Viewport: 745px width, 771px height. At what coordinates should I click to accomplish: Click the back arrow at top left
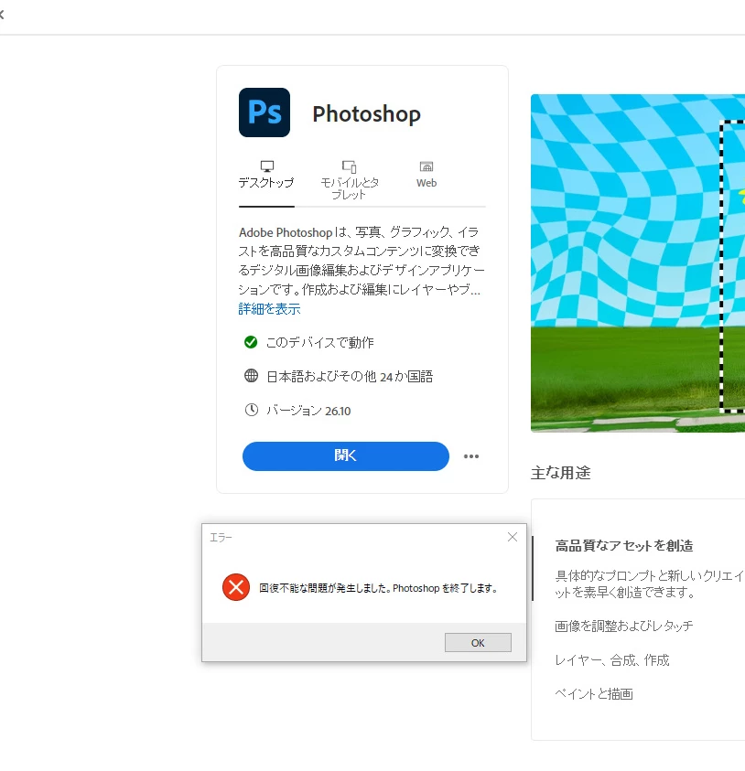[2, 15]
